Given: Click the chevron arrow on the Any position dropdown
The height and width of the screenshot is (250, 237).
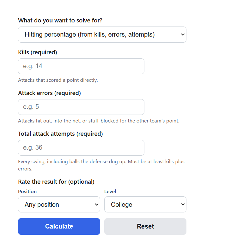Looking at the screenshot, I should coord(97,205).
